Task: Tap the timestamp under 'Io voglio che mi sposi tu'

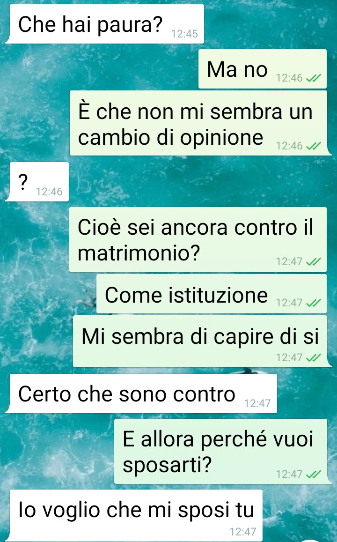Action: click(x=243, y=532)
